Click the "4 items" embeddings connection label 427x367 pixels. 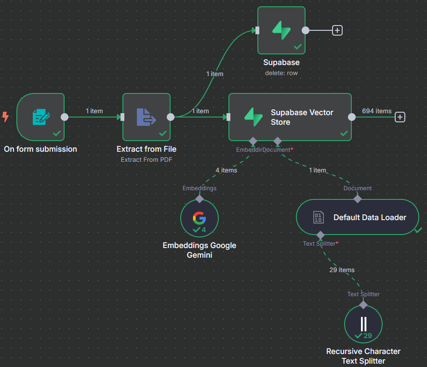click(227, 170)
